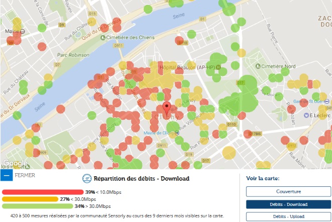Switch to Débits - Upload map

point(288,216)
